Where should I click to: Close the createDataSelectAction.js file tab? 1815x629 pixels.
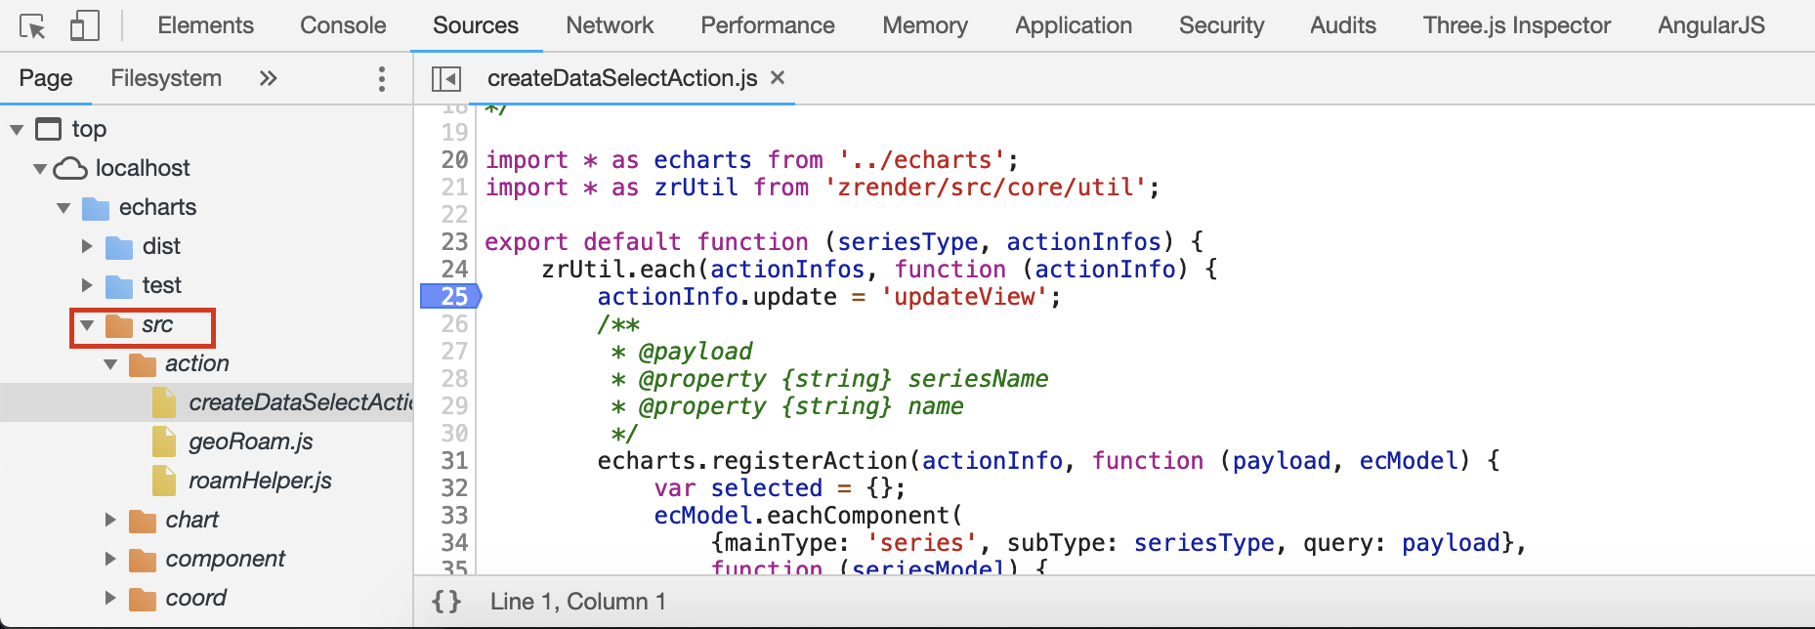click(x=778, y=77)
